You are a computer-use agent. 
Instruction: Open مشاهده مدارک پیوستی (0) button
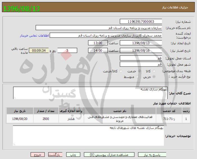(x=109, y=155)
